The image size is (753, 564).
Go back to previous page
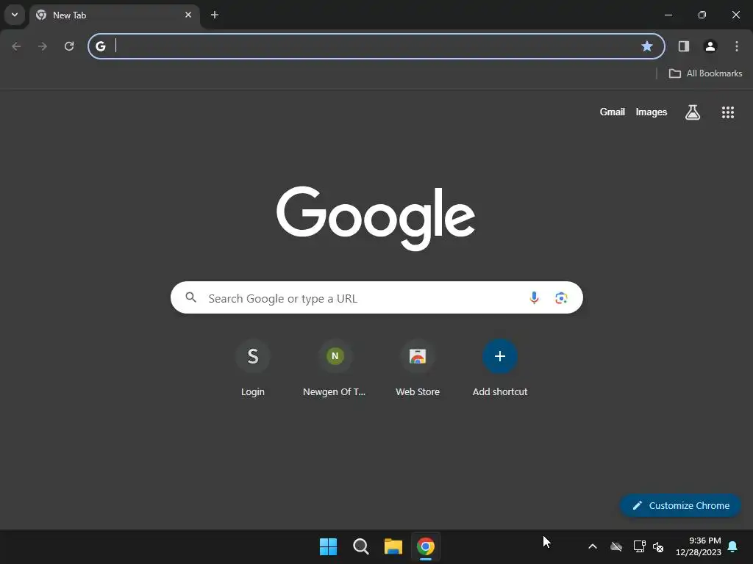(16, 46)
